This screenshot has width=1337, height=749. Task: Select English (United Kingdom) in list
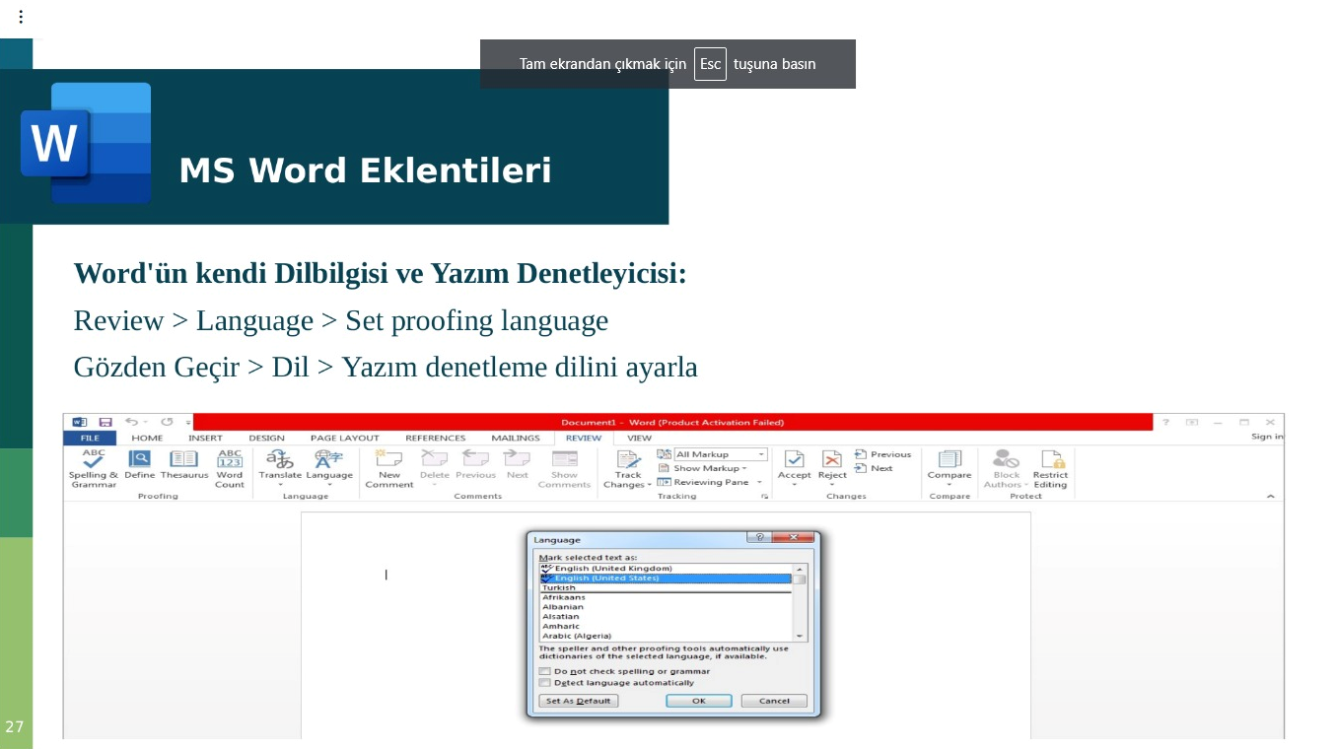(666, 569)
